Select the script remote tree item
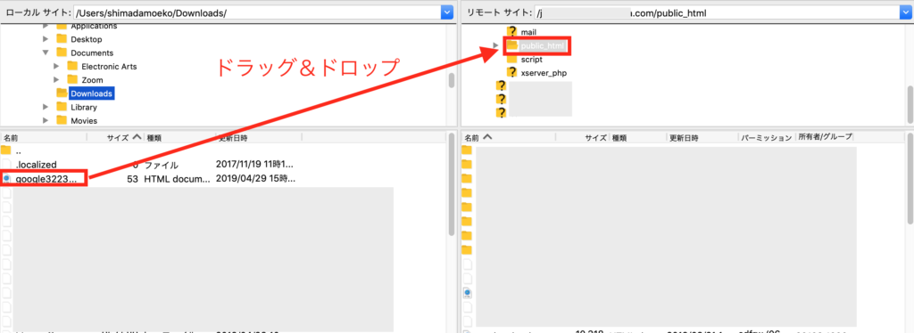Screen dimensions: 914x333 coord(532,60)
